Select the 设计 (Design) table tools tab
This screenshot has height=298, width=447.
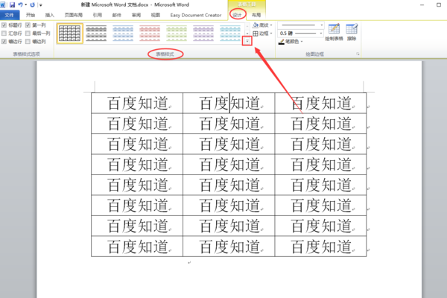click(237, 15)
